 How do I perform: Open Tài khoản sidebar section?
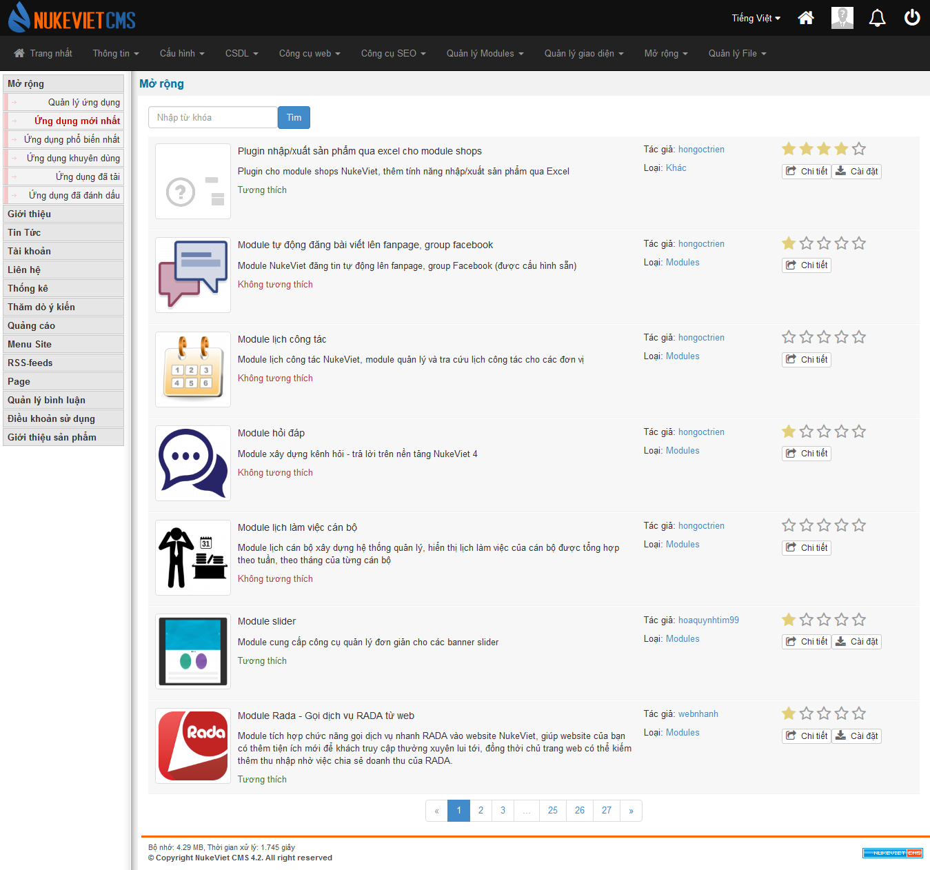click(63, 251)
